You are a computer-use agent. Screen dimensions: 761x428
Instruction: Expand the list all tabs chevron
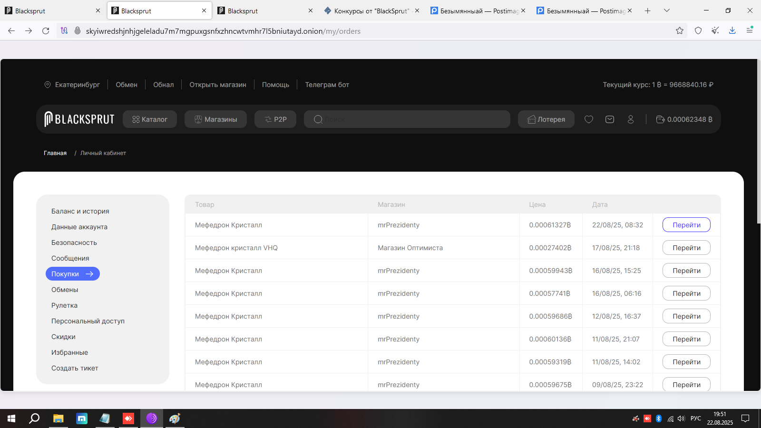(x=667, y=10)
